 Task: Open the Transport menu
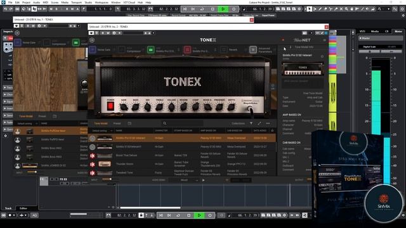(76, 3)
